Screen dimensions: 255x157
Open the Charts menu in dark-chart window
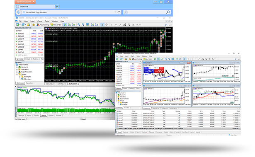40,21
